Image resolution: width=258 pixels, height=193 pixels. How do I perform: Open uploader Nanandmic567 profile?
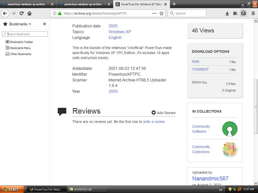pos(210,178)
